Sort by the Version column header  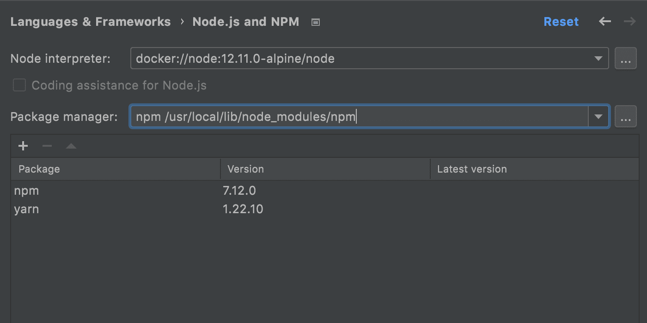tap(325, 169)
